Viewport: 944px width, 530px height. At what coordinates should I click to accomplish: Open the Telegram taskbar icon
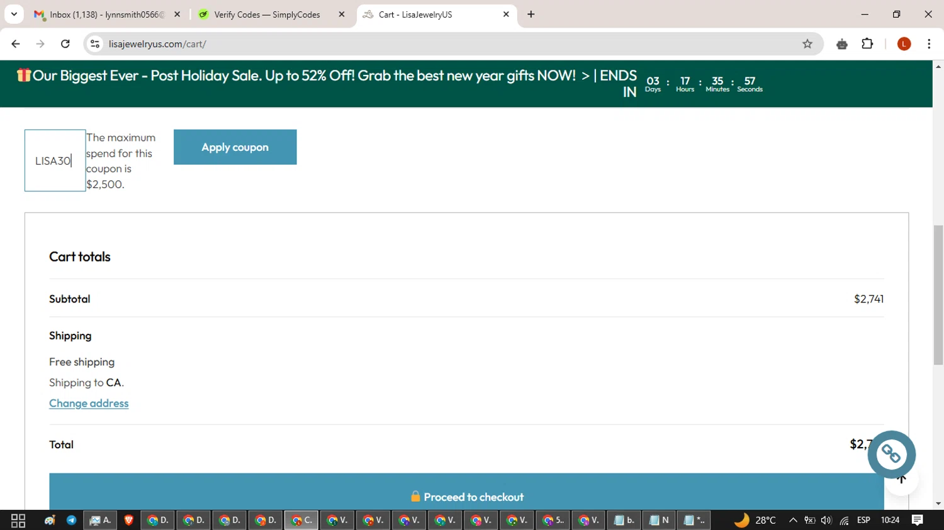point(72,521)
